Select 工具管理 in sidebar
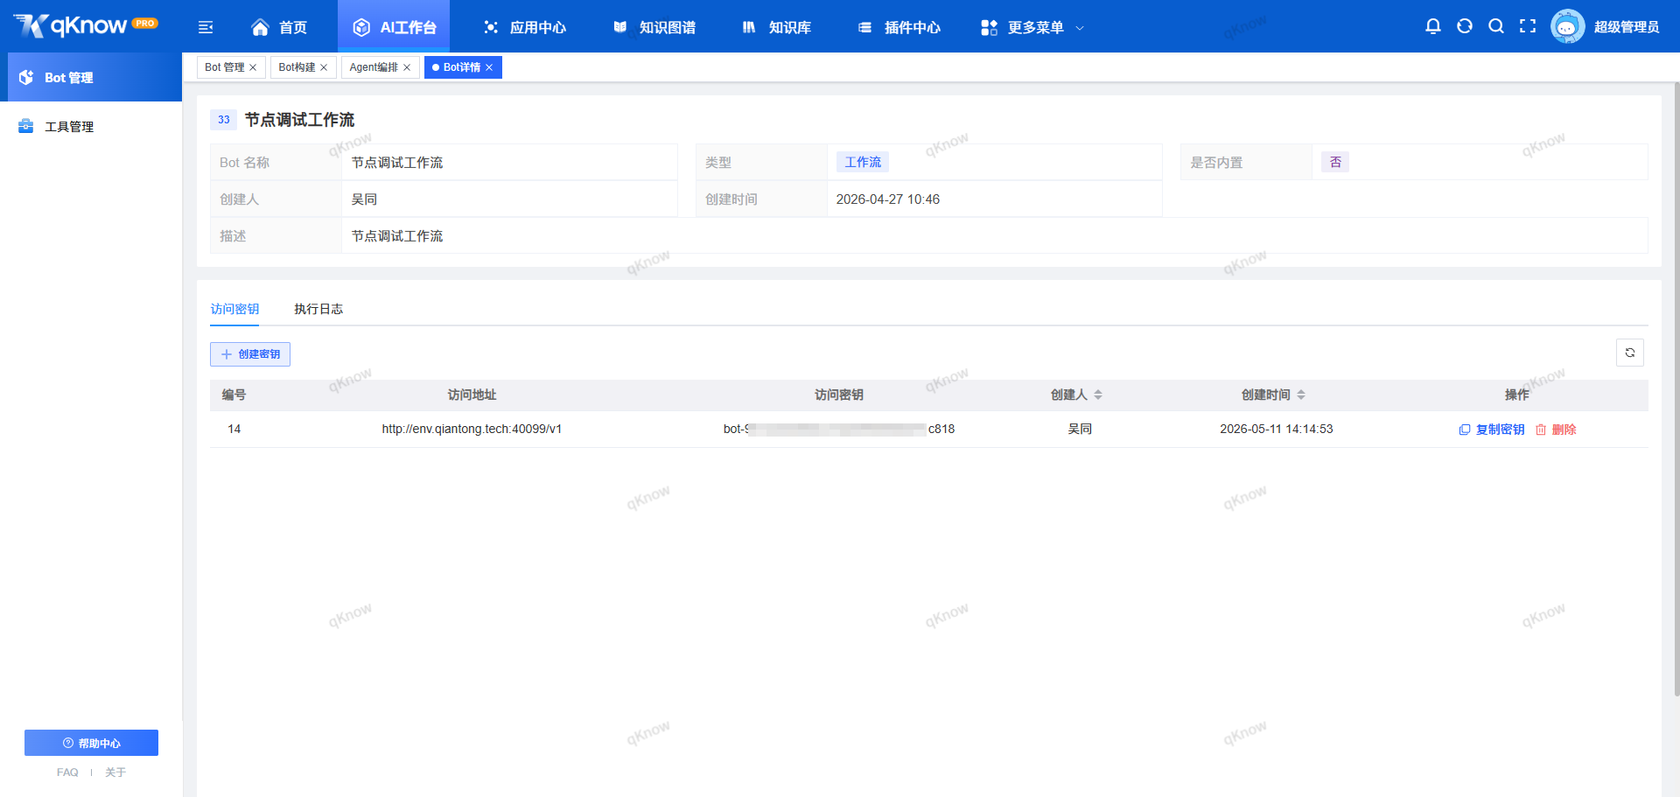The height and width of the screenshot is (797, 1680). 91,126
